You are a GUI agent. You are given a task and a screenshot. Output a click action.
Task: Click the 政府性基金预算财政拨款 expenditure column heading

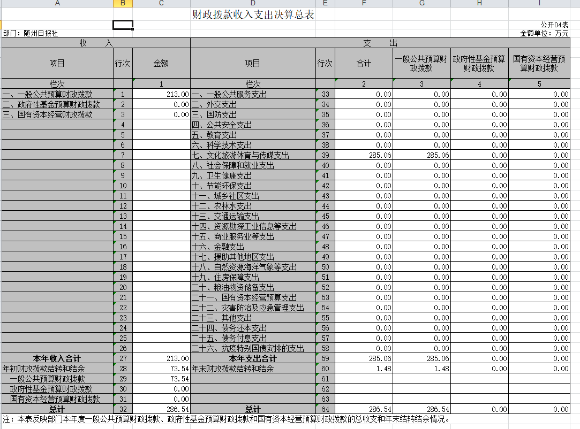[x=479, y=63]
